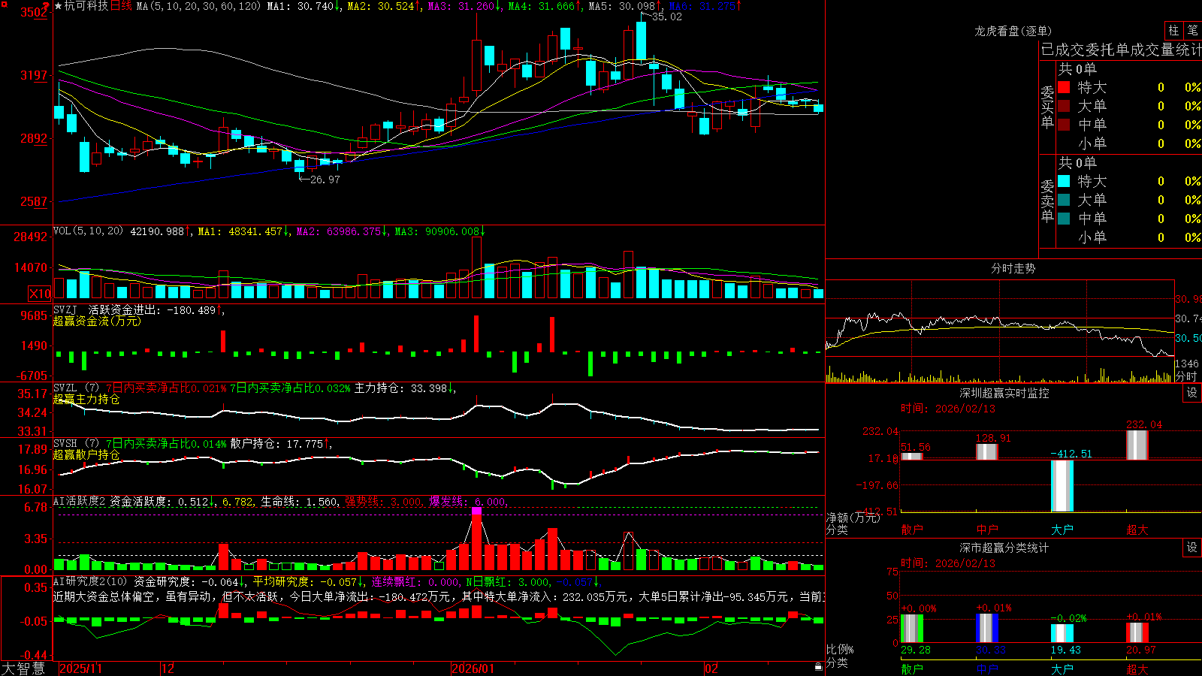Click the 超赢散户持仓 label
This screenshot has height=676, width=1202.
click(86, 454)
